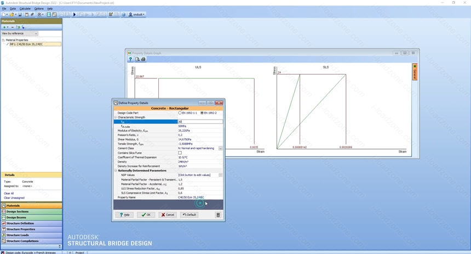Viewport: 471px width, 254px height.
Task: Click the fck value input field
Action: (200, 122)
